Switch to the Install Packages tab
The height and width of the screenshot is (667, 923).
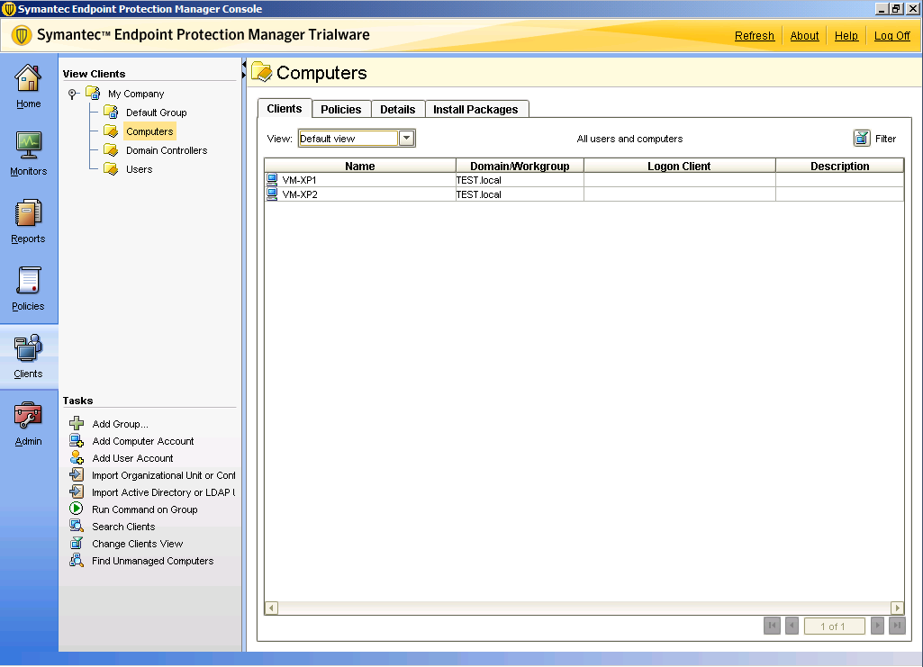click(x=475, y=110)
